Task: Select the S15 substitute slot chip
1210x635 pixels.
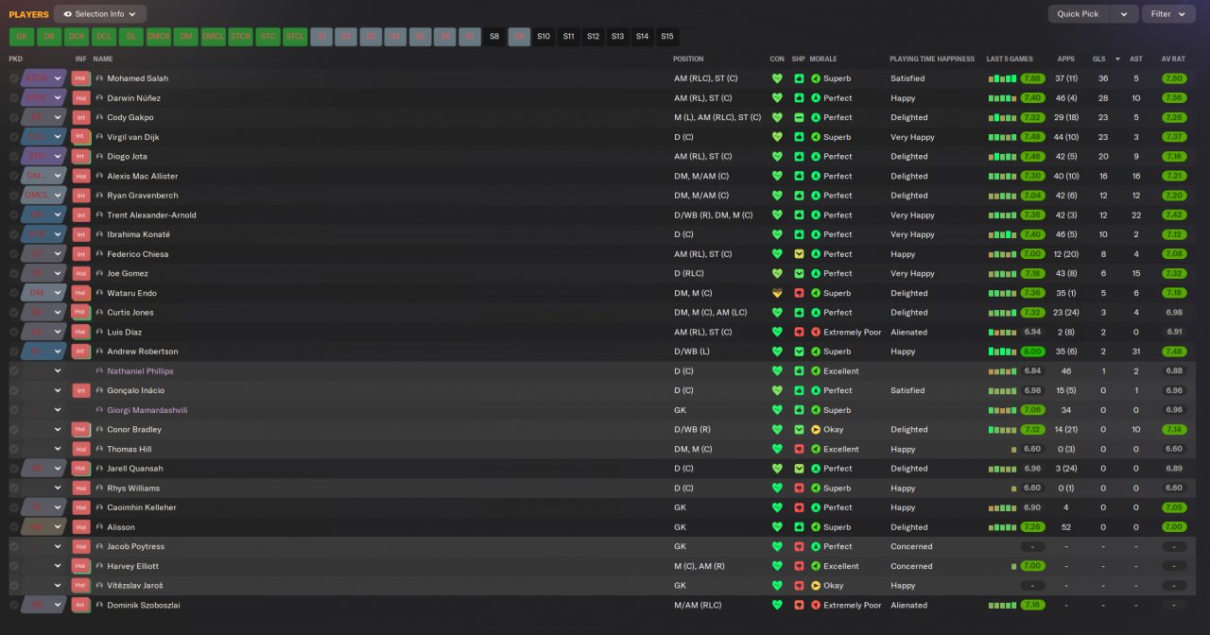Action: 667,37
